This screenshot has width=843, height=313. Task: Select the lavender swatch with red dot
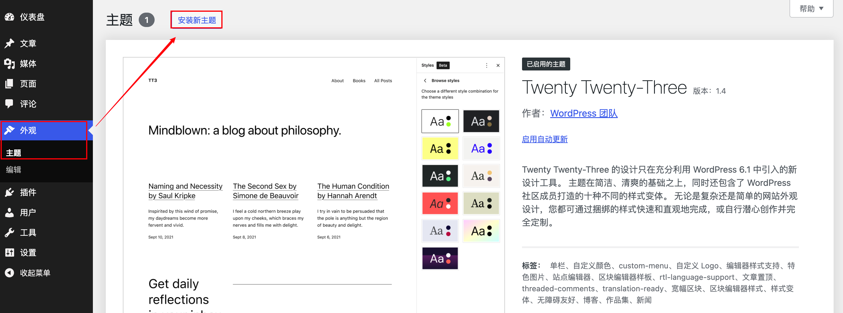pos(440,231)
